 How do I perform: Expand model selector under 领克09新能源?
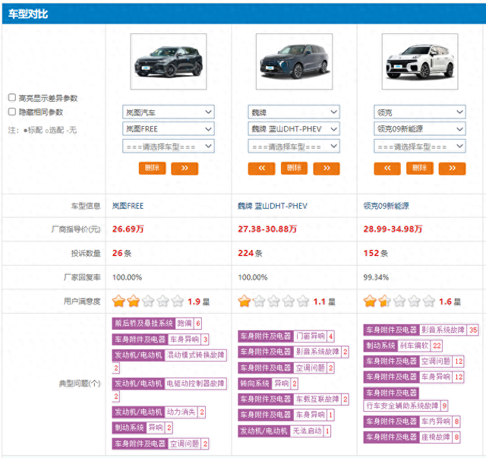click(x=420, y=146)
